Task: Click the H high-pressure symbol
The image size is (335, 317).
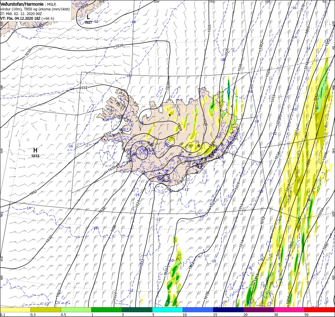Action: [x=35, y=150]
